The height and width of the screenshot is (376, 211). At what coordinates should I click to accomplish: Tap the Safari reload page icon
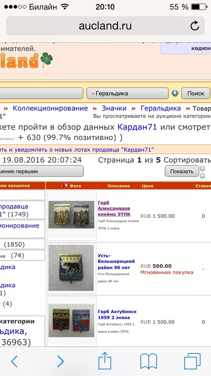pos(195,26)
